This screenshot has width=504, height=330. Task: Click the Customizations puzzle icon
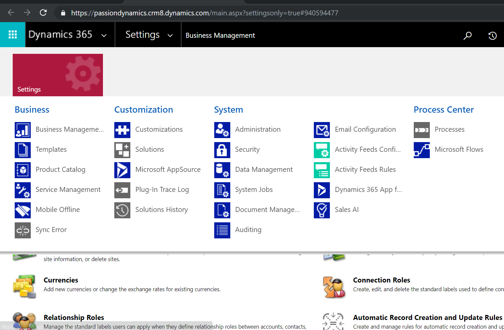pos(122,130)
